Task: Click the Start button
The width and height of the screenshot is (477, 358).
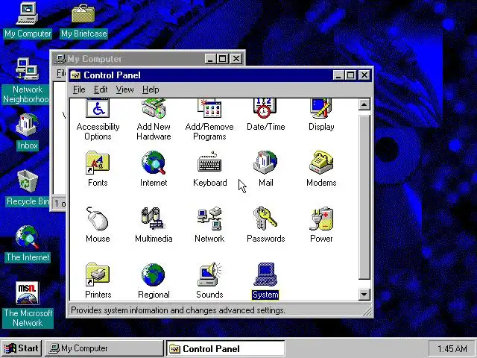Action: pos(22,348)
